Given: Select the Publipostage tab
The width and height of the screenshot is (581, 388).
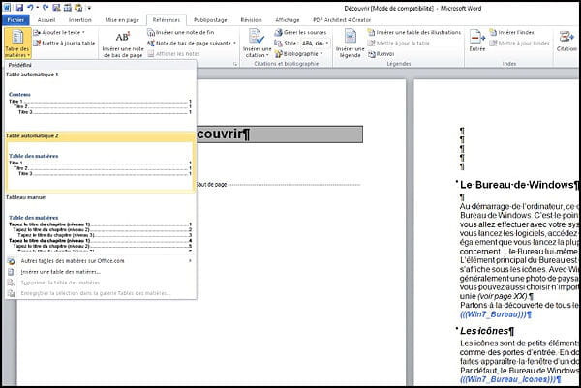Looking at the screenshot, I should click(210, 20).
